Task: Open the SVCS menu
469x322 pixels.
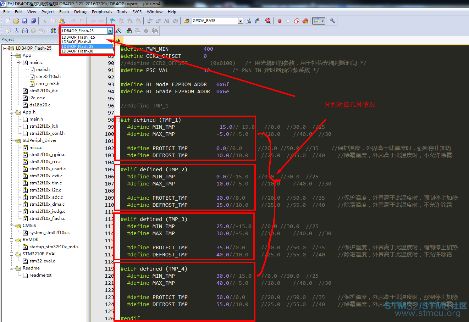Action: point(137,12)
